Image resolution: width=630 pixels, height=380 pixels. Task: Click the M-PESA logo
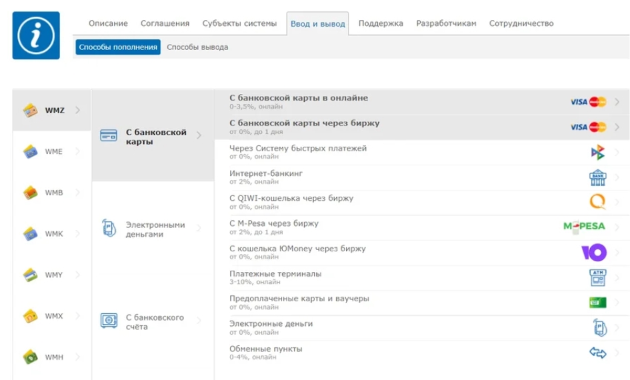(x=584, y=227)
